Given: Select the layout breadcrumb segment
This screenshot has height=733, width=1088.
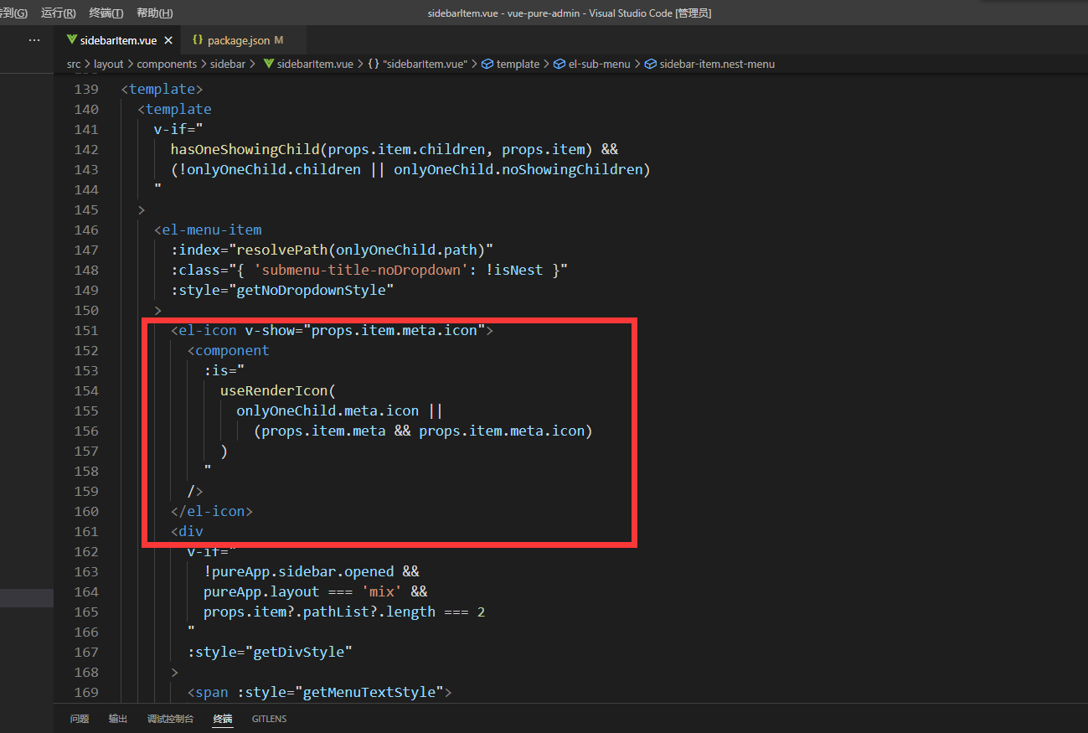Looking at the screenshot, I should (108, 64).
